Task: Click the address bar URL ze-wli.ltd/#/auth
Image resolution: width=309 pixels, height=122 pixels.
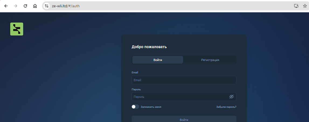Action: tap(66, 6)
